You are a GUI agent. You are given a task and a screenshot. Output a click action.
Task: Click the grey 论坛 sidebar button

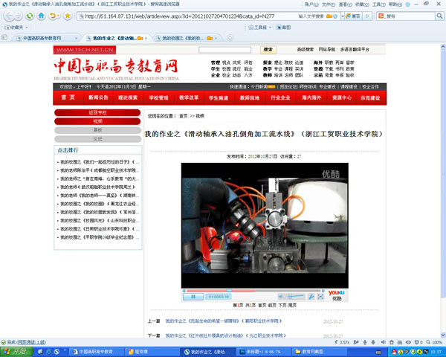click(x=97, y=139)
